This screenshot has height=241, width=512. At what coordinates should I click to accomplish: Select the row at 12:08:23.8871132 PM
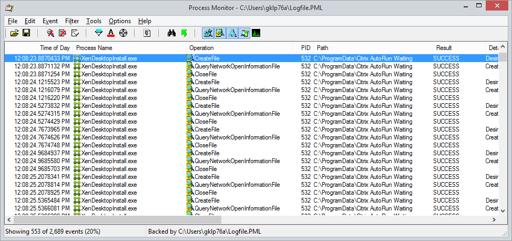tap(252, 66)
